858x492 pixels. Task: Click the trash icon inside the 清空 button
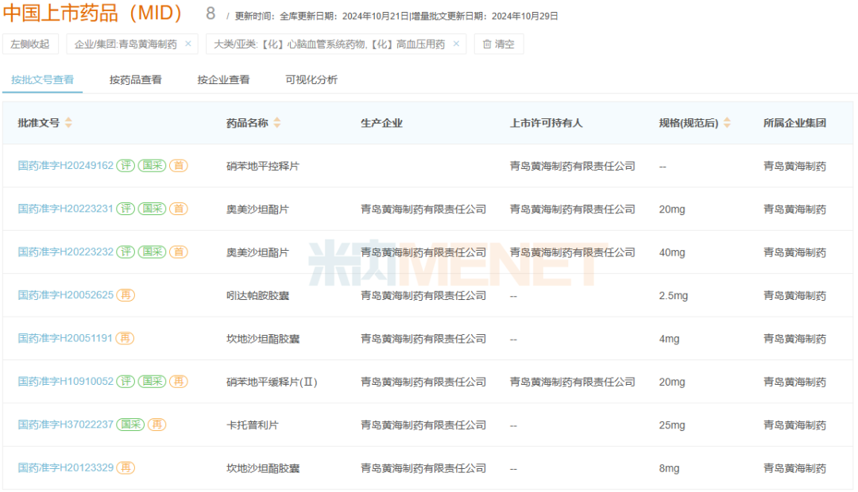pyautogui.click(x=485, y=44)
